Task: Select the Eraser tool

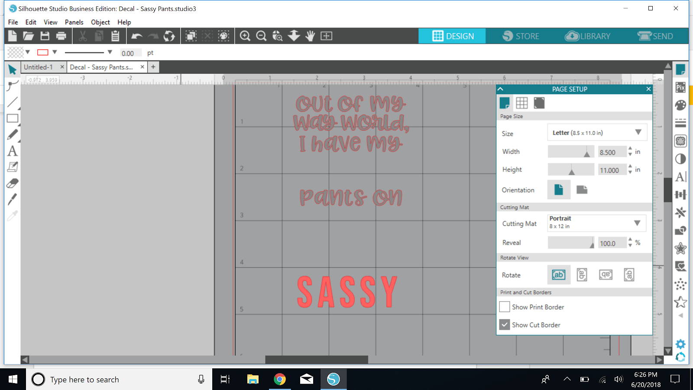Action: point(13,183)
